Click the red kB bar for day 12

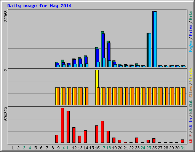coord(74,135)
